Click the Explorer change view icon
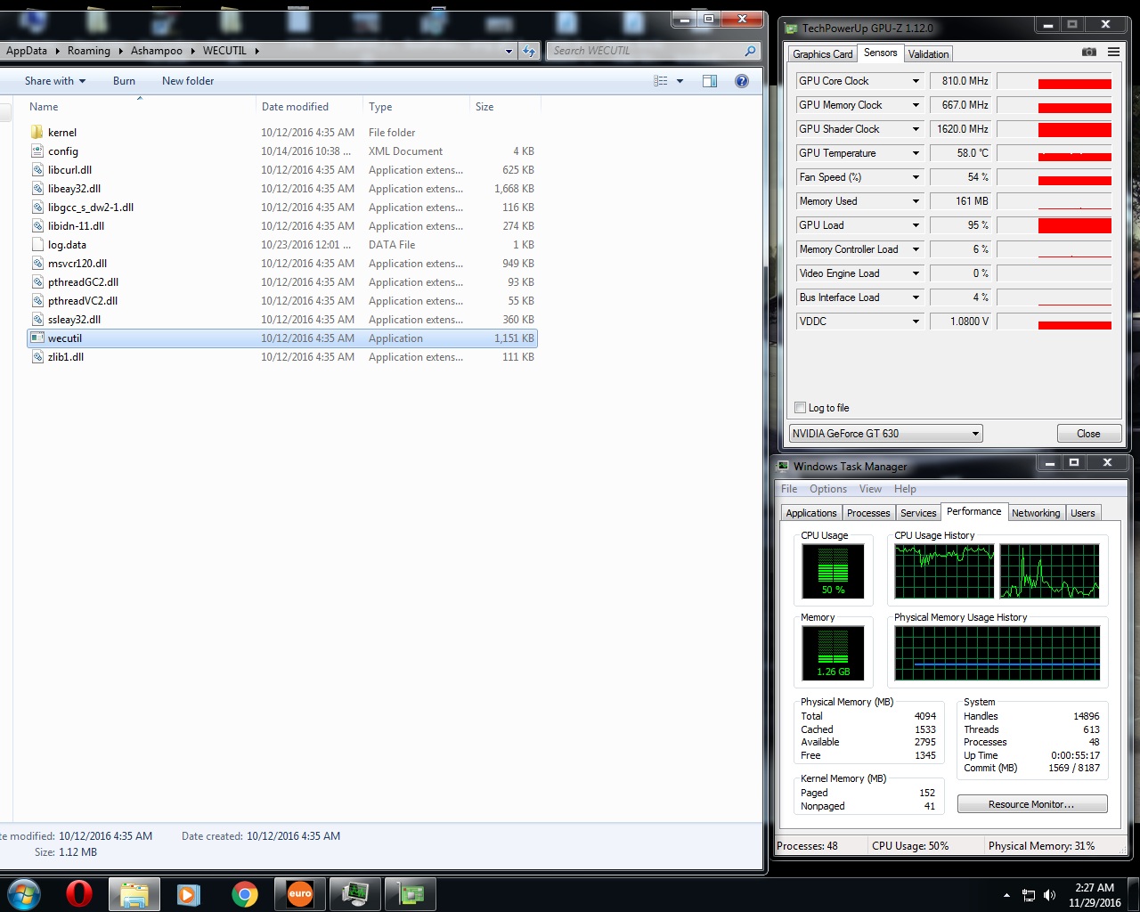1140x912 pixels. pyautogui.click(x=661, y=81)
